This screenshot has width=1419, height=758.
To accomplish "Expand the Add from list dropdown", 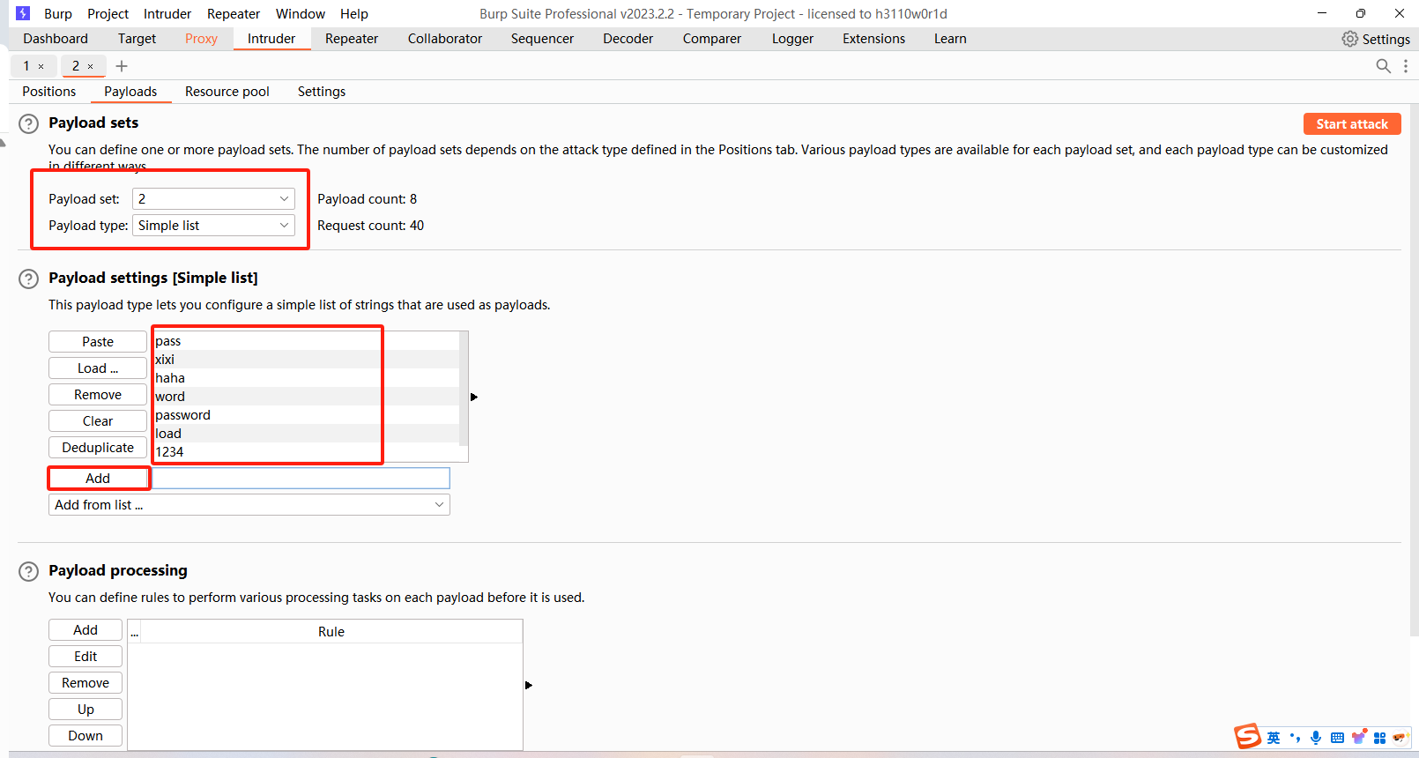I will coord(249,505).
